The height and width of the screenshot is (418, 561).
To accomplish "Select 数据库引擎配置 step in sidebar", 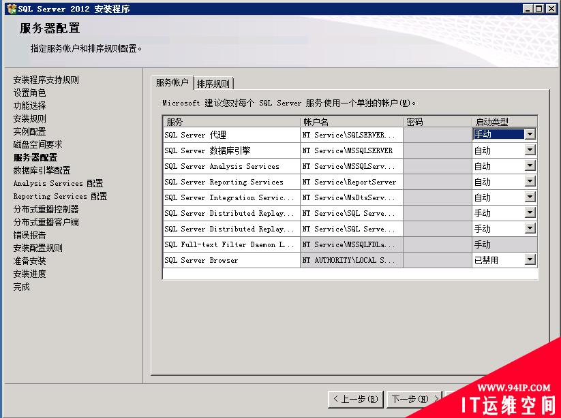I will (x=42, y=170).
